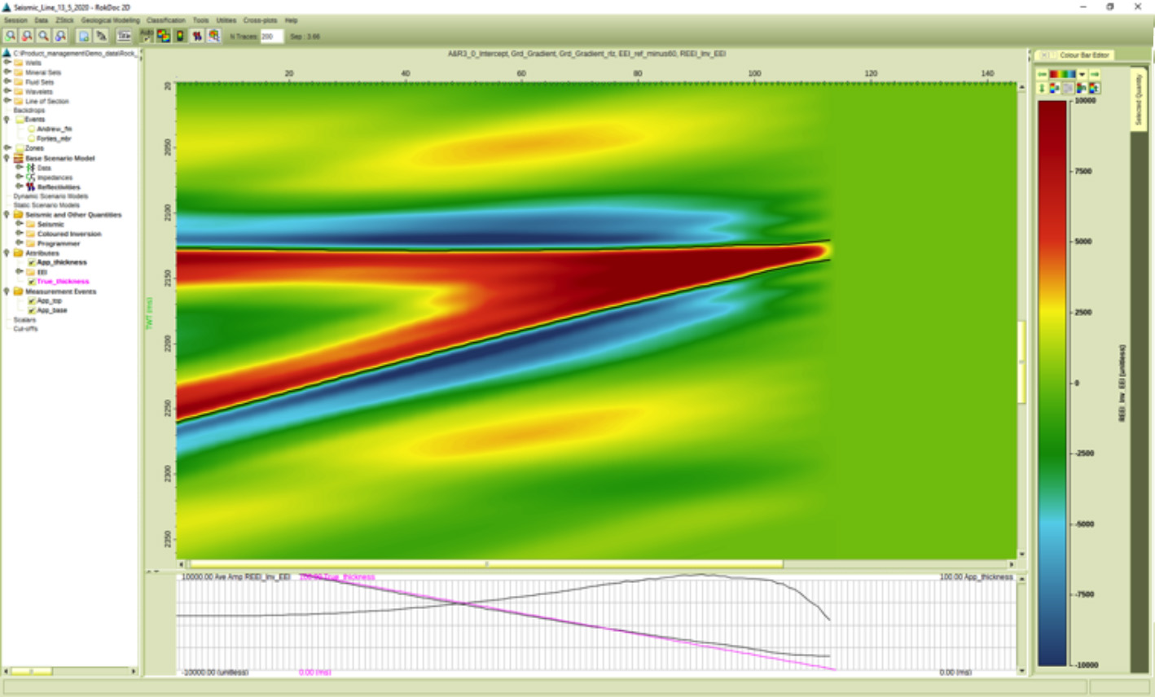Expand the Coloured Inversion folder
The width and height of the screenshot is (1155, 697).
click(20, 234)
